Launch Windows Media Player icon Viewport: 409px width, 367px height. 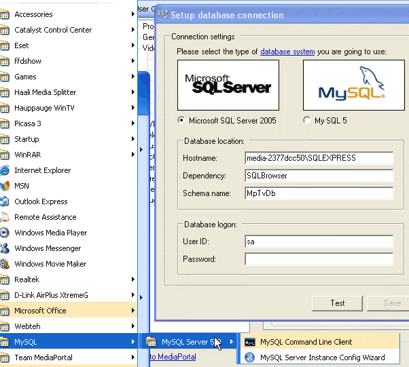pos(5,233)
